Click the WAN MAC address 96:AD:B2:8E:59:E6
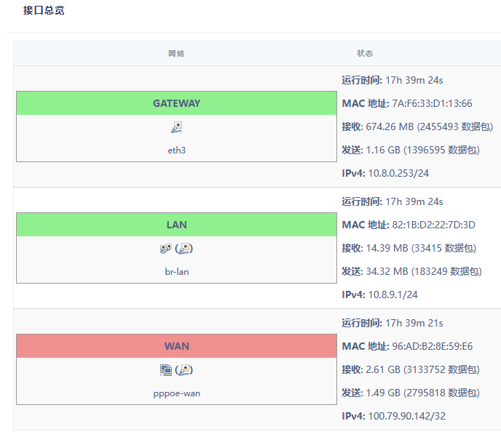The image size is (501, 437). click(x=433, y=346)
